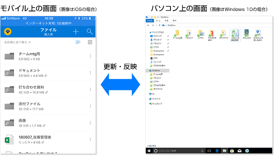
Task: Open the 表示 tab in Explorer ribbon
Action: (174, 21)
